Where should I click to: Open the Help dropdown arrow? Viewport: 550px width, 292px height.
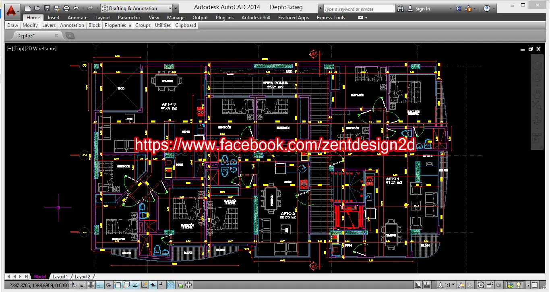[494, 8]
